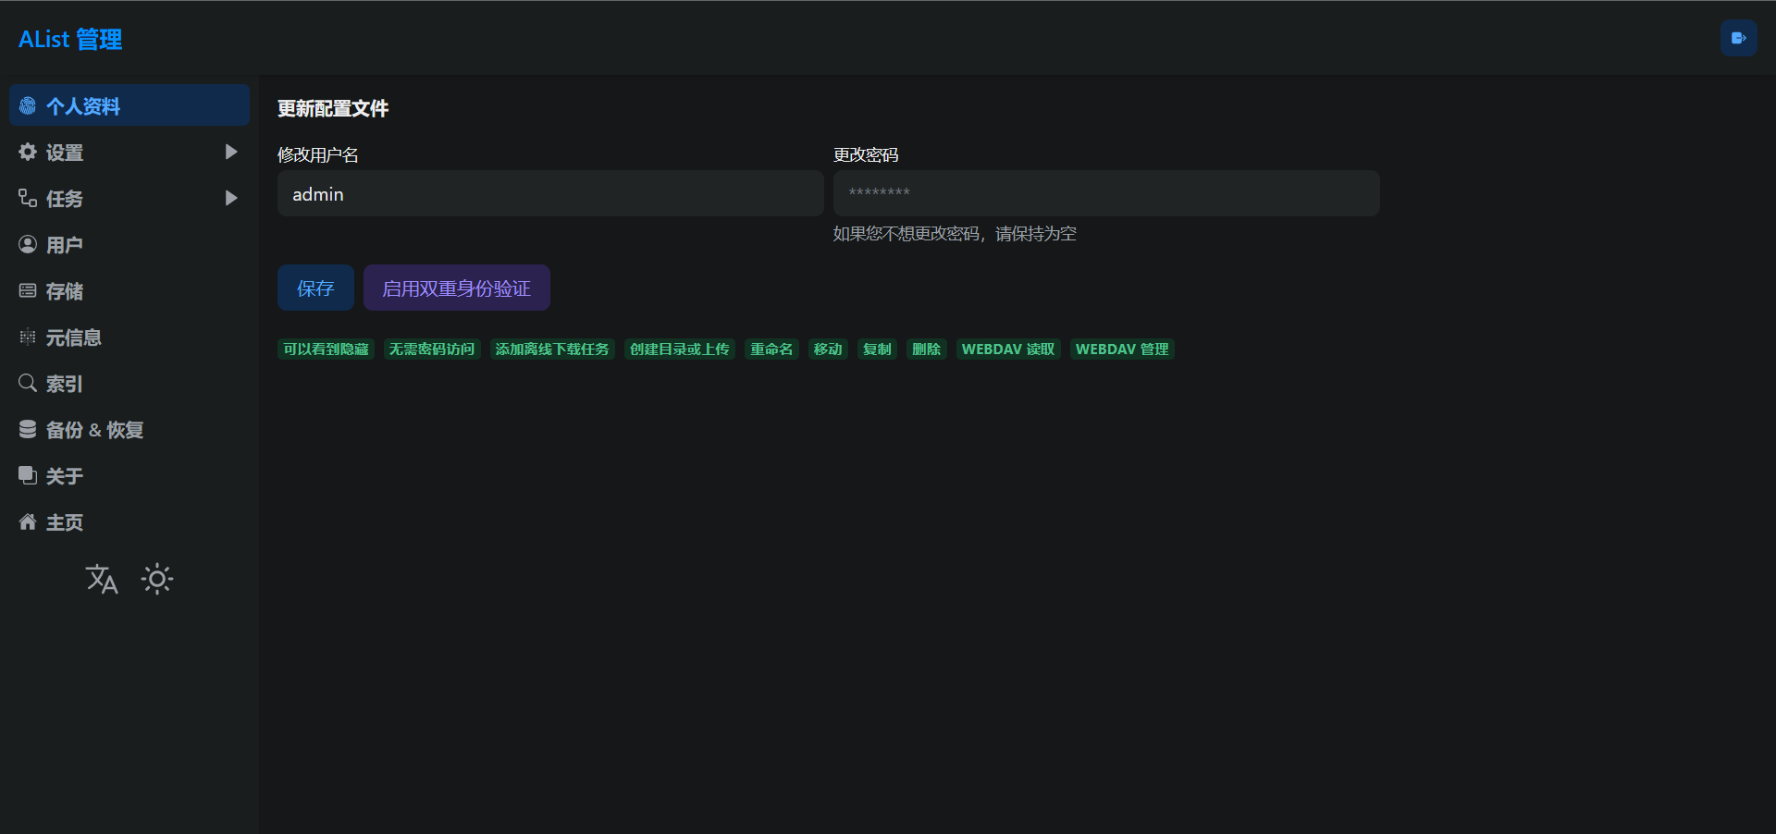Click the house icon beside 主页
Viewport: 1776px width, 834px height.
[x=28, y=521]
